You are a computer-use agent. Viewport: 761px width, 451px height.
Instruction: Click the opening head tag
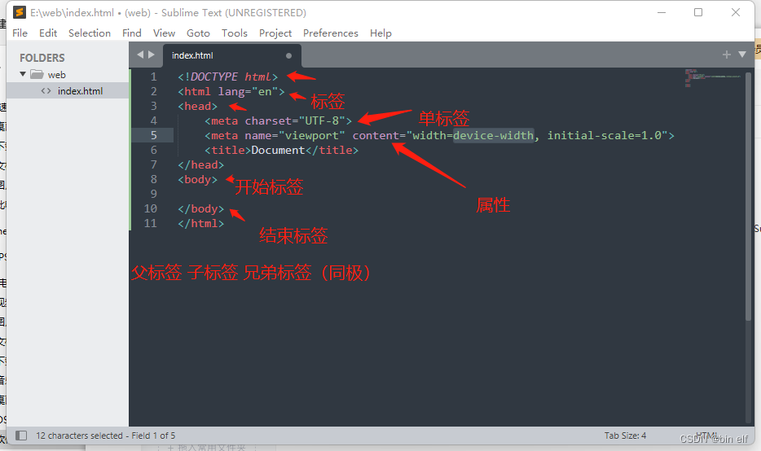197,106
